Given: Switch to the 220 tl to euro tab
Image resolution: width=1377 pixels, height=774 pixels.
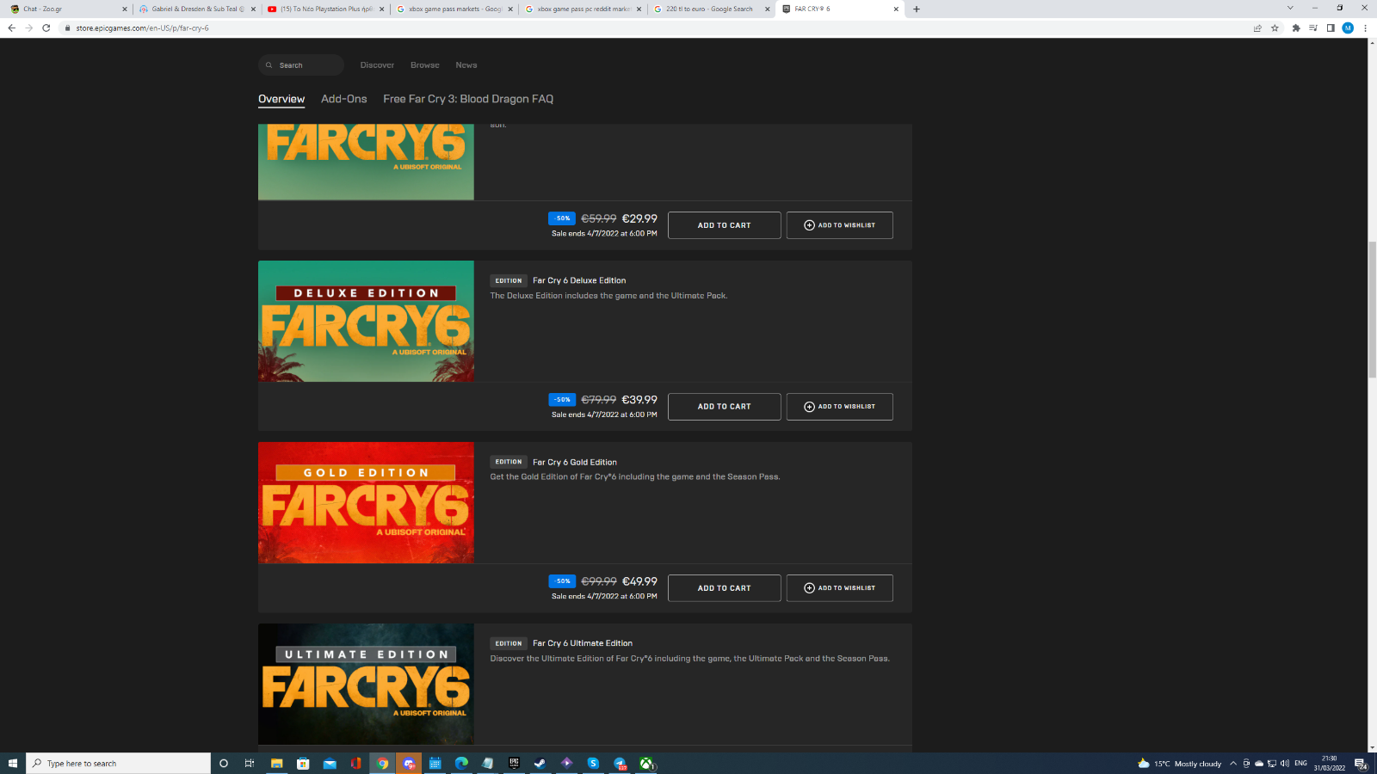Looking at the screenshot, I should [x=711, y=9].
